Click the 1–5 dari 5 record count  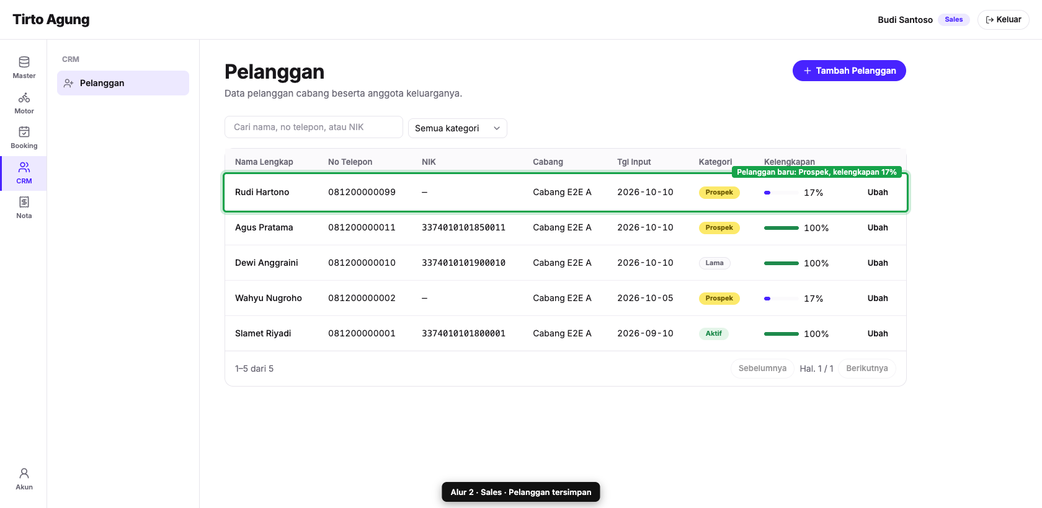pos(254,369)
